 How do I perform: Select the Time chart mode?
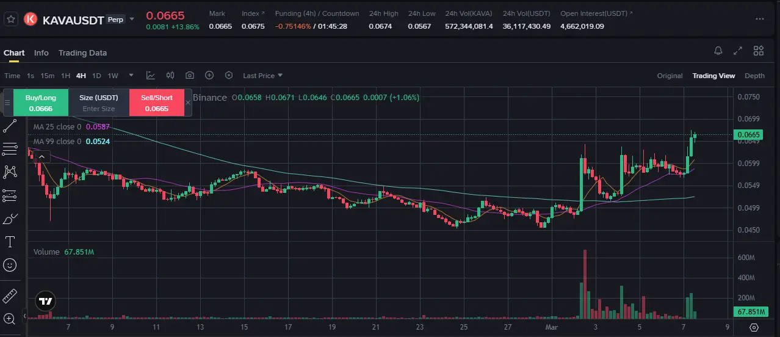12,76
